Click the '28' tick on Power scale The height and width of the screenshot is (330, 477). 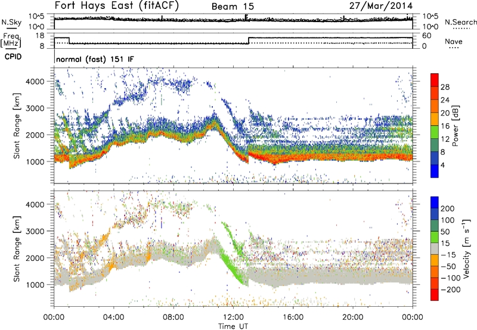[x=445, y=87]
